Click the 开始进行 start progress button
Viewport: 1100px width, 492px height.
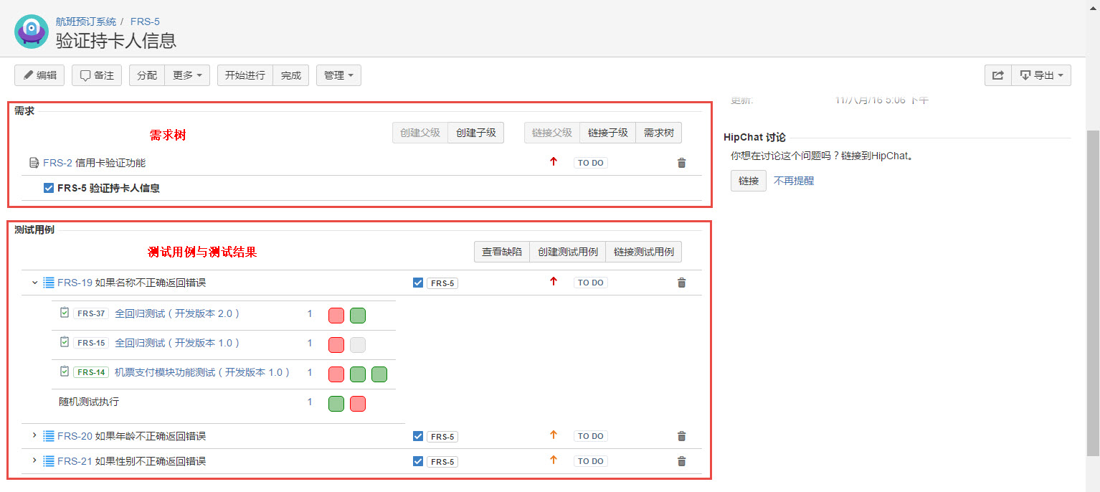(245, 75)
